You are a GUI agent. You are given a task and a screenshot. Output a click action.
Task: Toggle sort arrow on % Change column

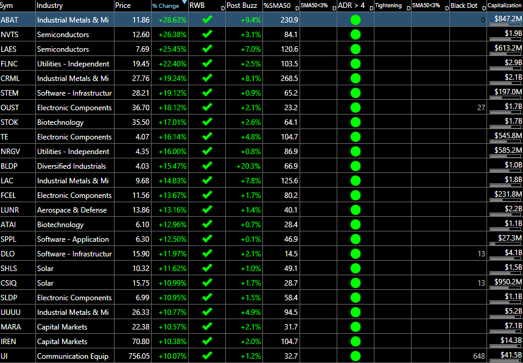click(x=184, y=2)
